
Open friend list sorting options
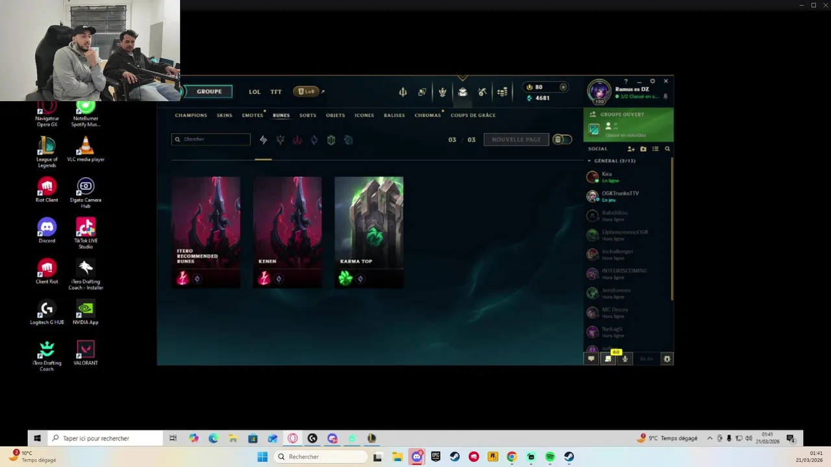[655, 149]
